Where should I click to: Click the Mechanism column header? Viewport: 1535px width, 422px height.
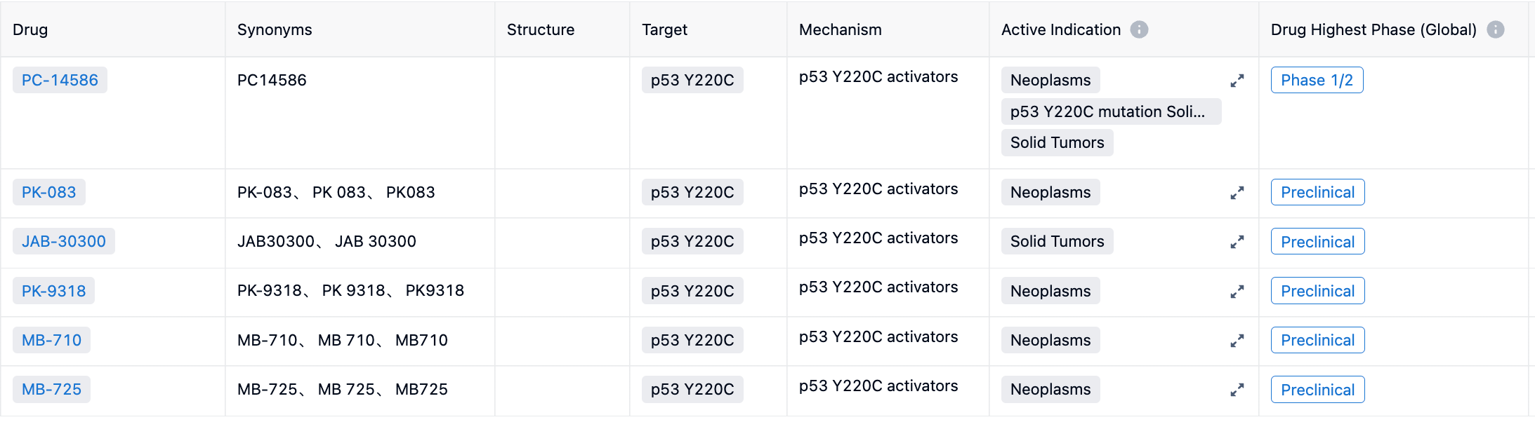[840, 29]
